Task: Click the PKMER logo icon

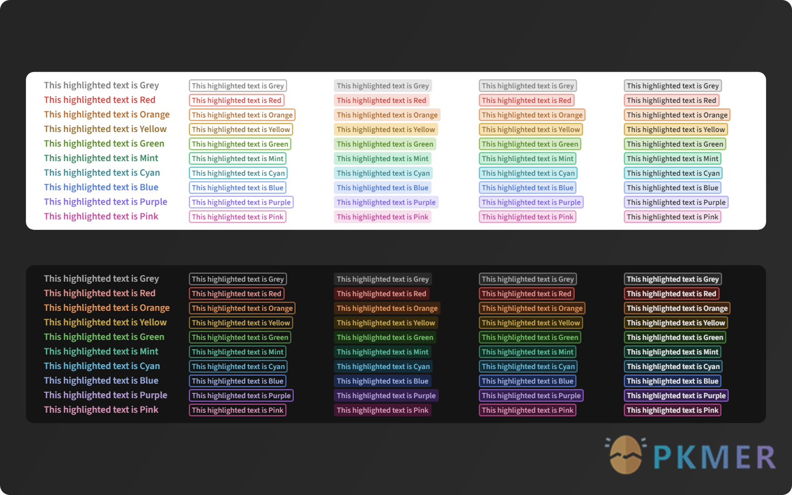Action: (625, 455)
